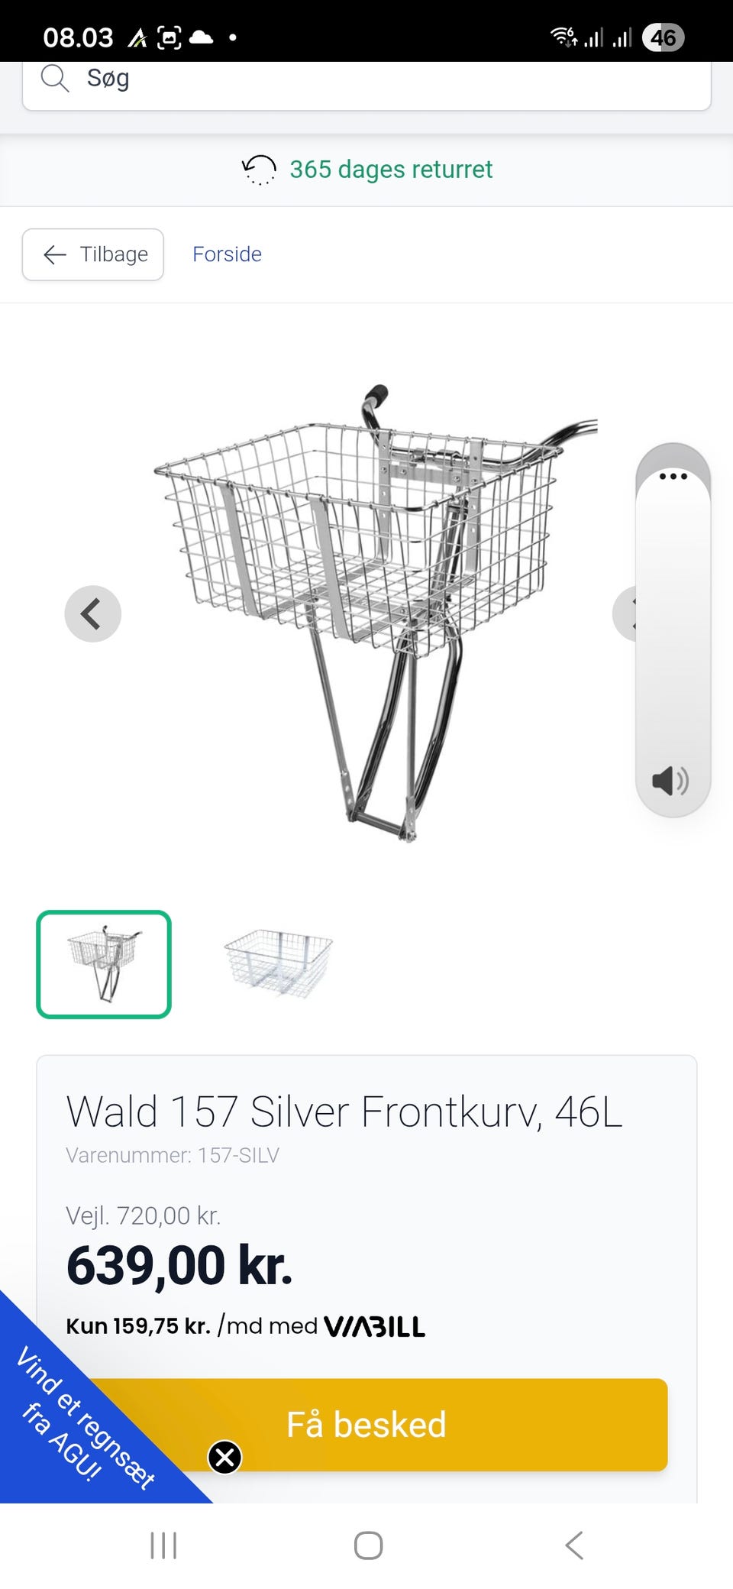The image size is (733, 1589).
Task: Open the 365 dages returret link
Action: 391,170
